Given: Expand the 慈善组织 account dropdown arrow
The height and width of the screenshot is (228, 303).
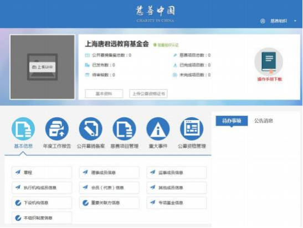Looking at the screenshot, I should tap(295, 21).
